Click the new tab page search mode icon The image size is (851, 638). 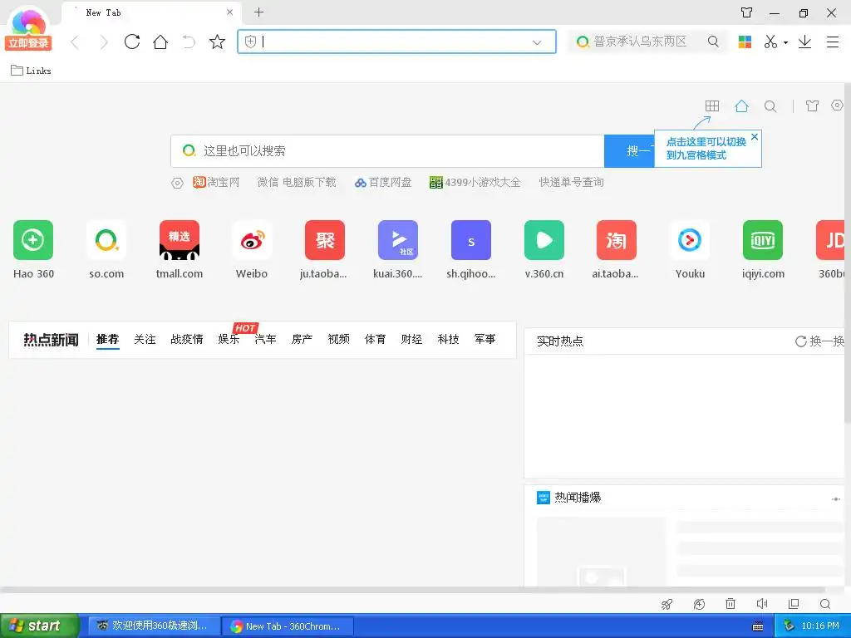click(770, 106)
